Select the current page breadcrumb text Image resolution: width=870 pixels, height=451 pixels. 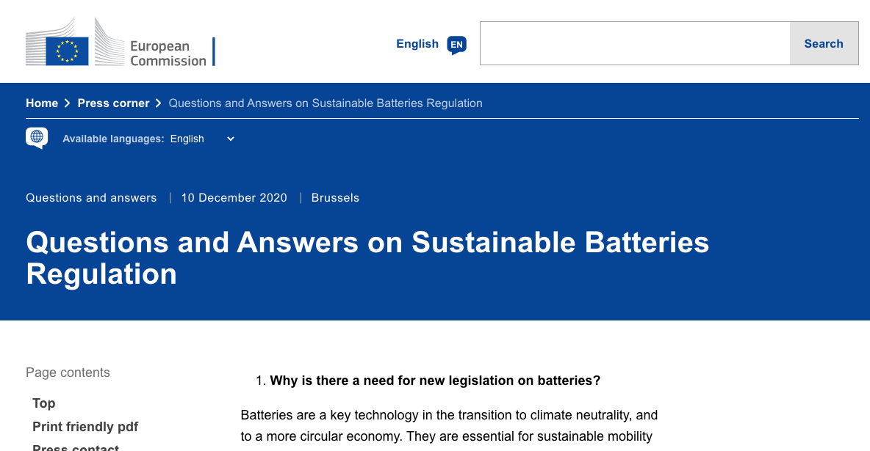[x=326, y=103]
